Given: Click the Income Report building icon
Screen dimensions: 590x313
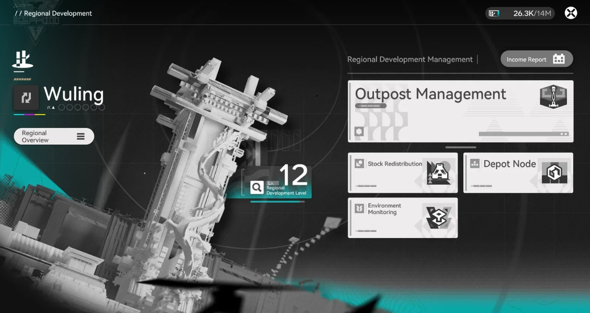Looking at the screenshot, I should 559,59.
